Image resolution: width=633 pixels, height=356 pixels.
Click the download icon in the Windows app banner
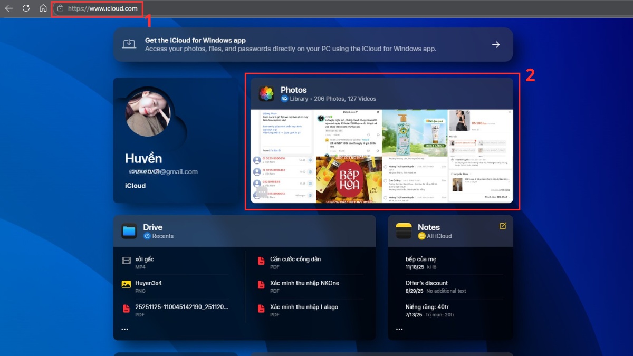pyautogui.click(x=129, y=44)
